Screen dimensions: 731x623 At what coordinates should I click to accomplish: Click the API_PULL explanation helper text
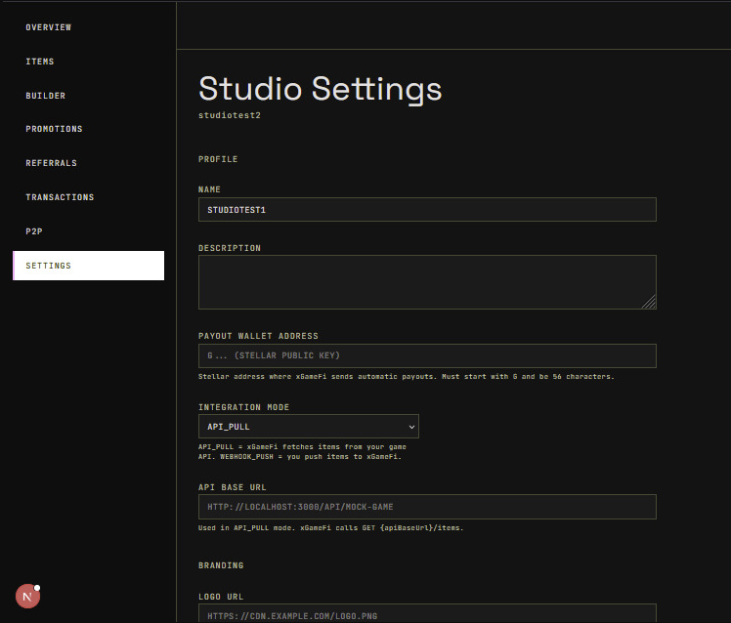tap(302, 451)
